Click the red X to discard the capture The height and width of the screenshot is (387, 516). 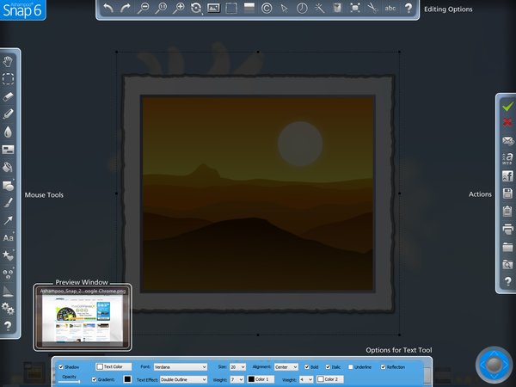[x=507, y=123]
